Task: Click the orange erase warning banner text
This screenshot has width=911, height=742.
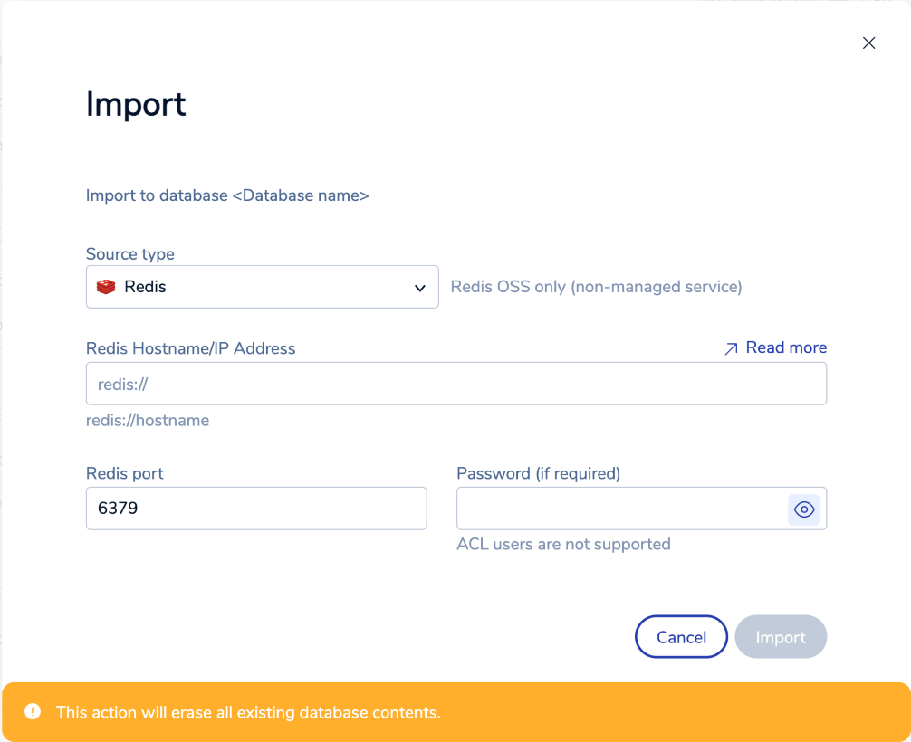Action: pos(248,712)
